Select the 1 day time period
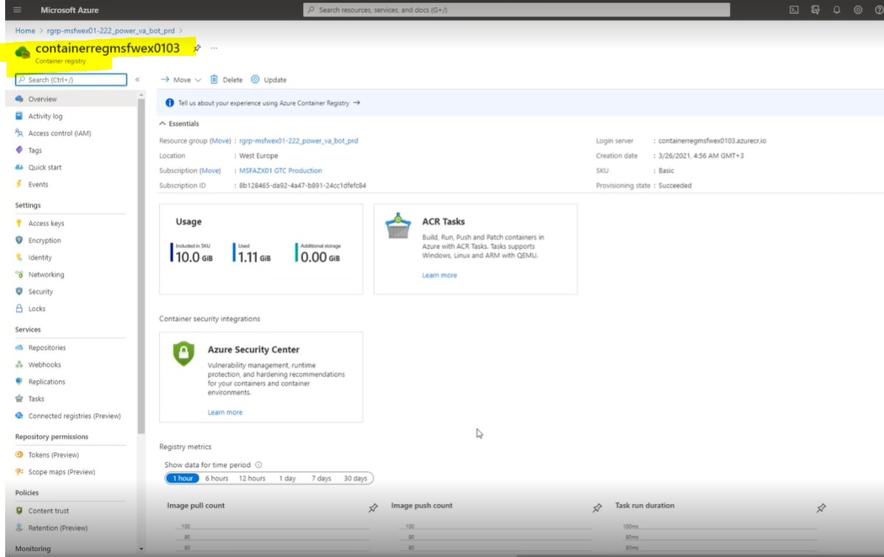 tap(287, 478)
